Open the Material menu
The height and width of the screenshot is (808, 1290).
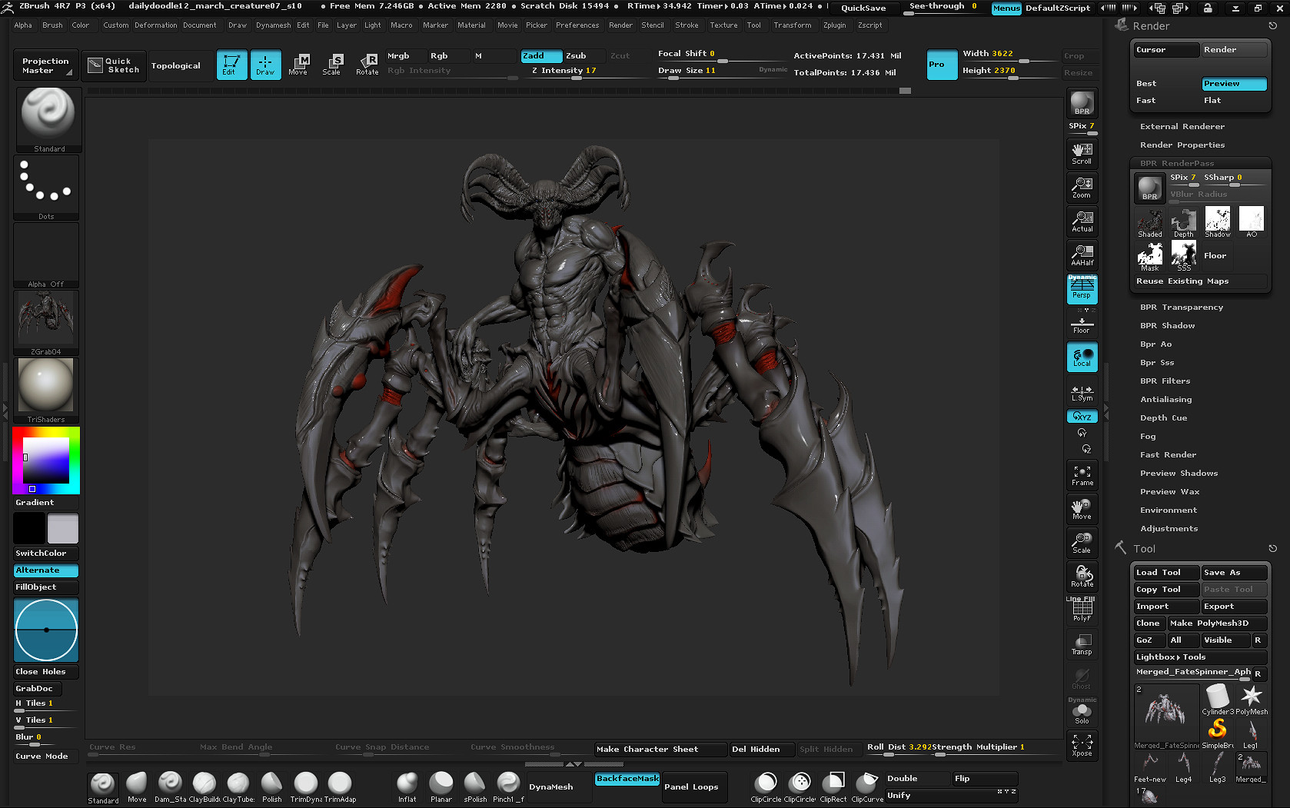[471, 25]
